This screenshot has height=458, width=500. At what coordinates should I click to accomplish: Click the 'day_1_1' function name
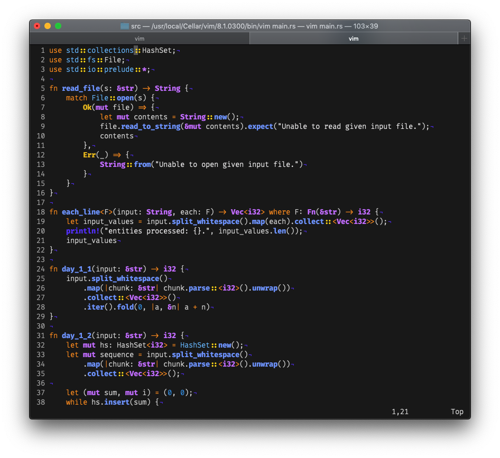click(x=77, y=269)
